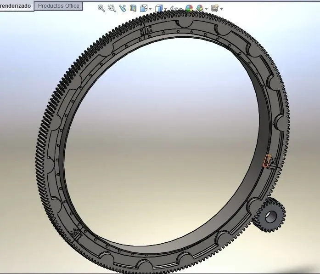Screen dimensions: 320x274
Task: Expand the Display Style dropdown arrow
Action: [166, 9]
